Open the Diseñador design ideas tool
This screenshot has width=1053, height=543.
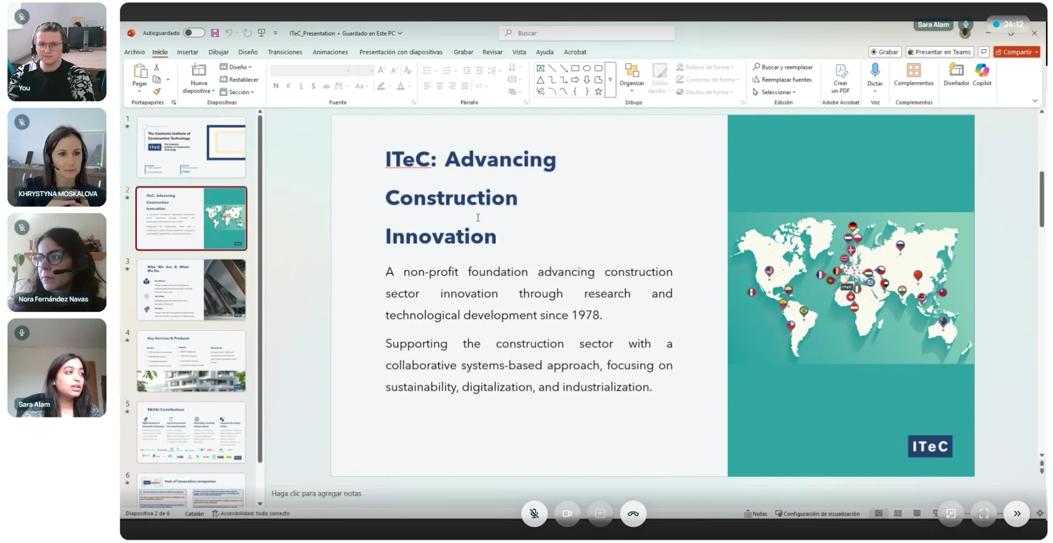click(956, 71)
